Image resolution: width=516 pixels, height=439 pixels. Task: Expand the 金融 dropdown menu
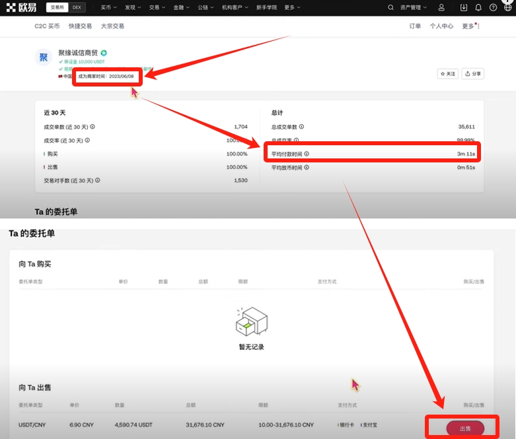pyautogui.click(x=181, y=7)
